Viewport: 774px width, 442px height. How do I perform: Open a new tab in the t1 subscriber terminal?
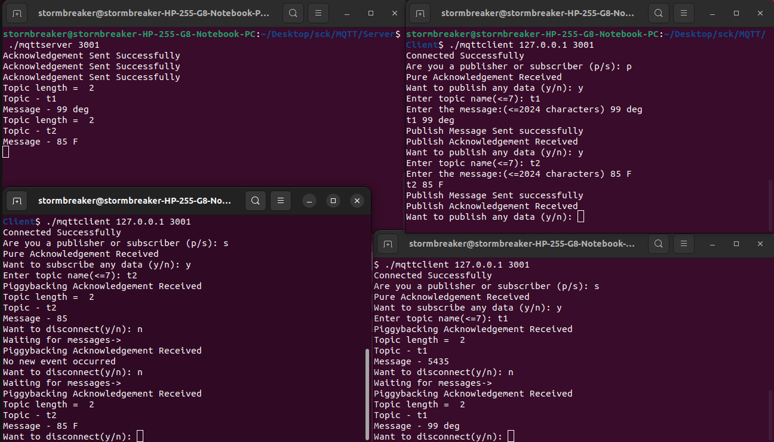pyautogui.click(x=388, y=244)
